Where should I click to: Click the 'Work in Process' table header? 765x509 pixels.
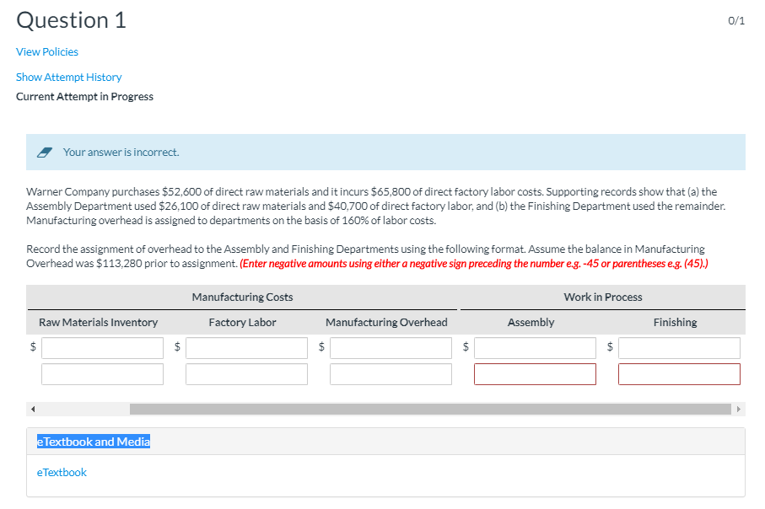[603, 297]
